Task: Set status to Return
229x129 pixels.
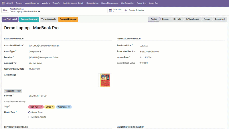Action: coord(165,19)
